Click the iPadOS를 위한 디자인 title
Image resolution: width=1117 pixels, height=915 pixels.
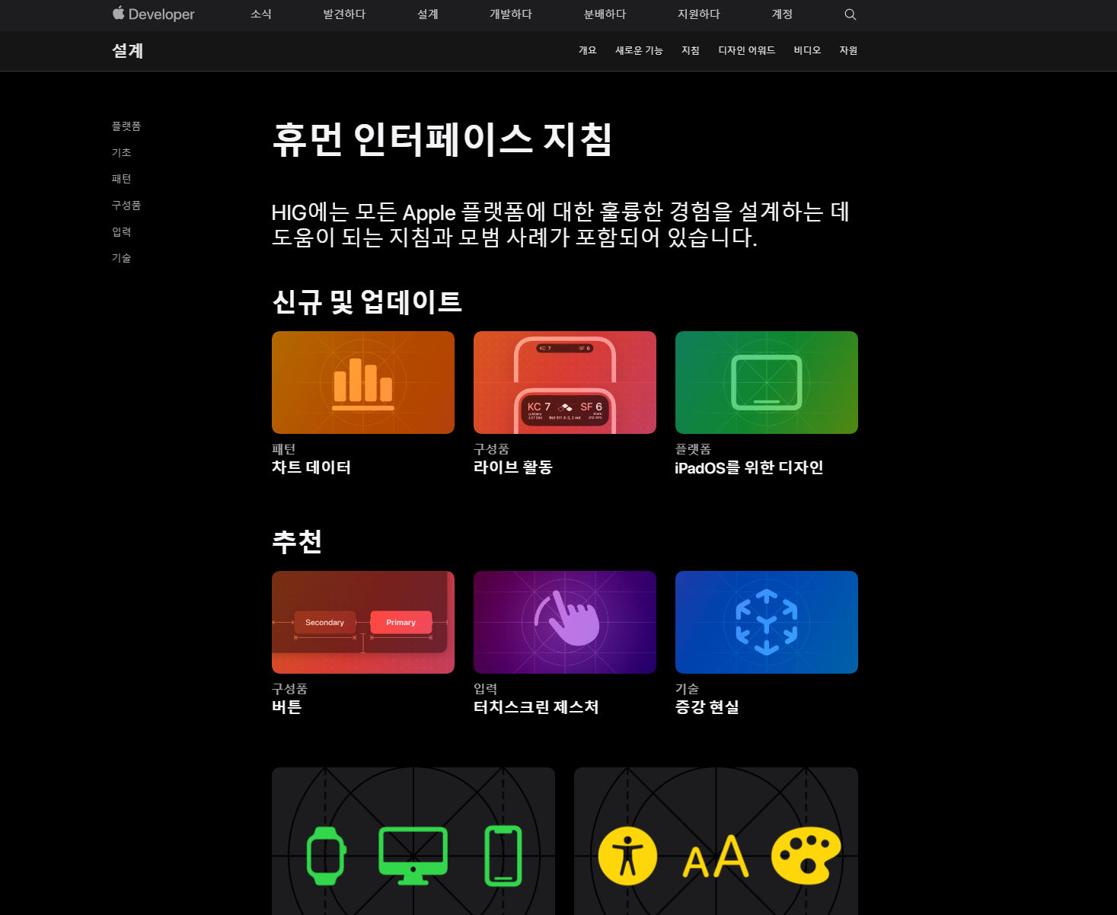click(749, 467)
